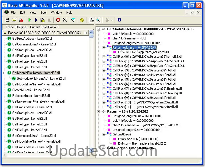206x168 pixels.
Task: Click the gray stop square toolbar icon
Action: [49, 20]
